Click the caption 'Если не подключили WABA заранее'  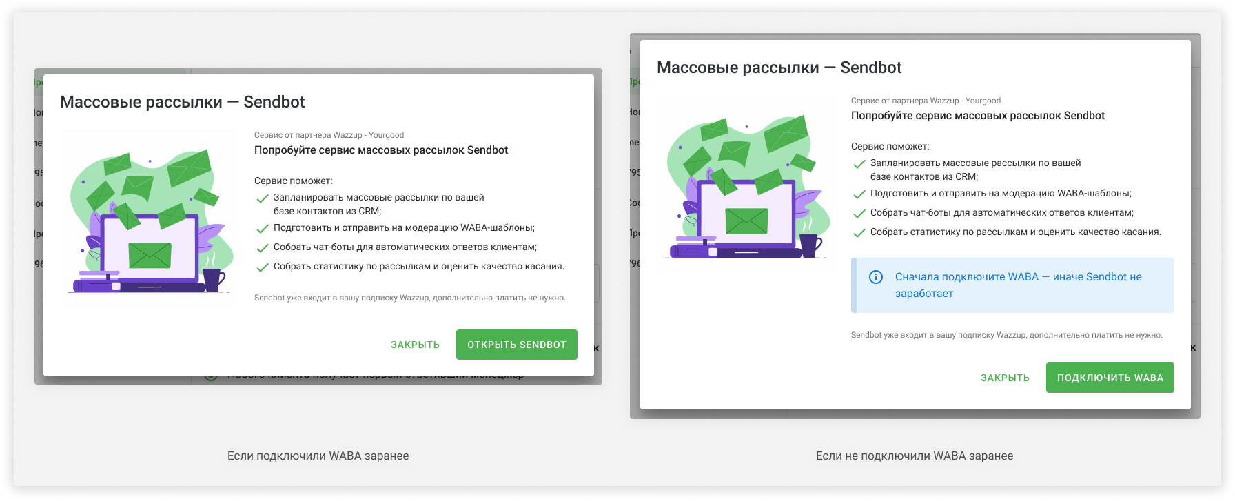point(914,456)
